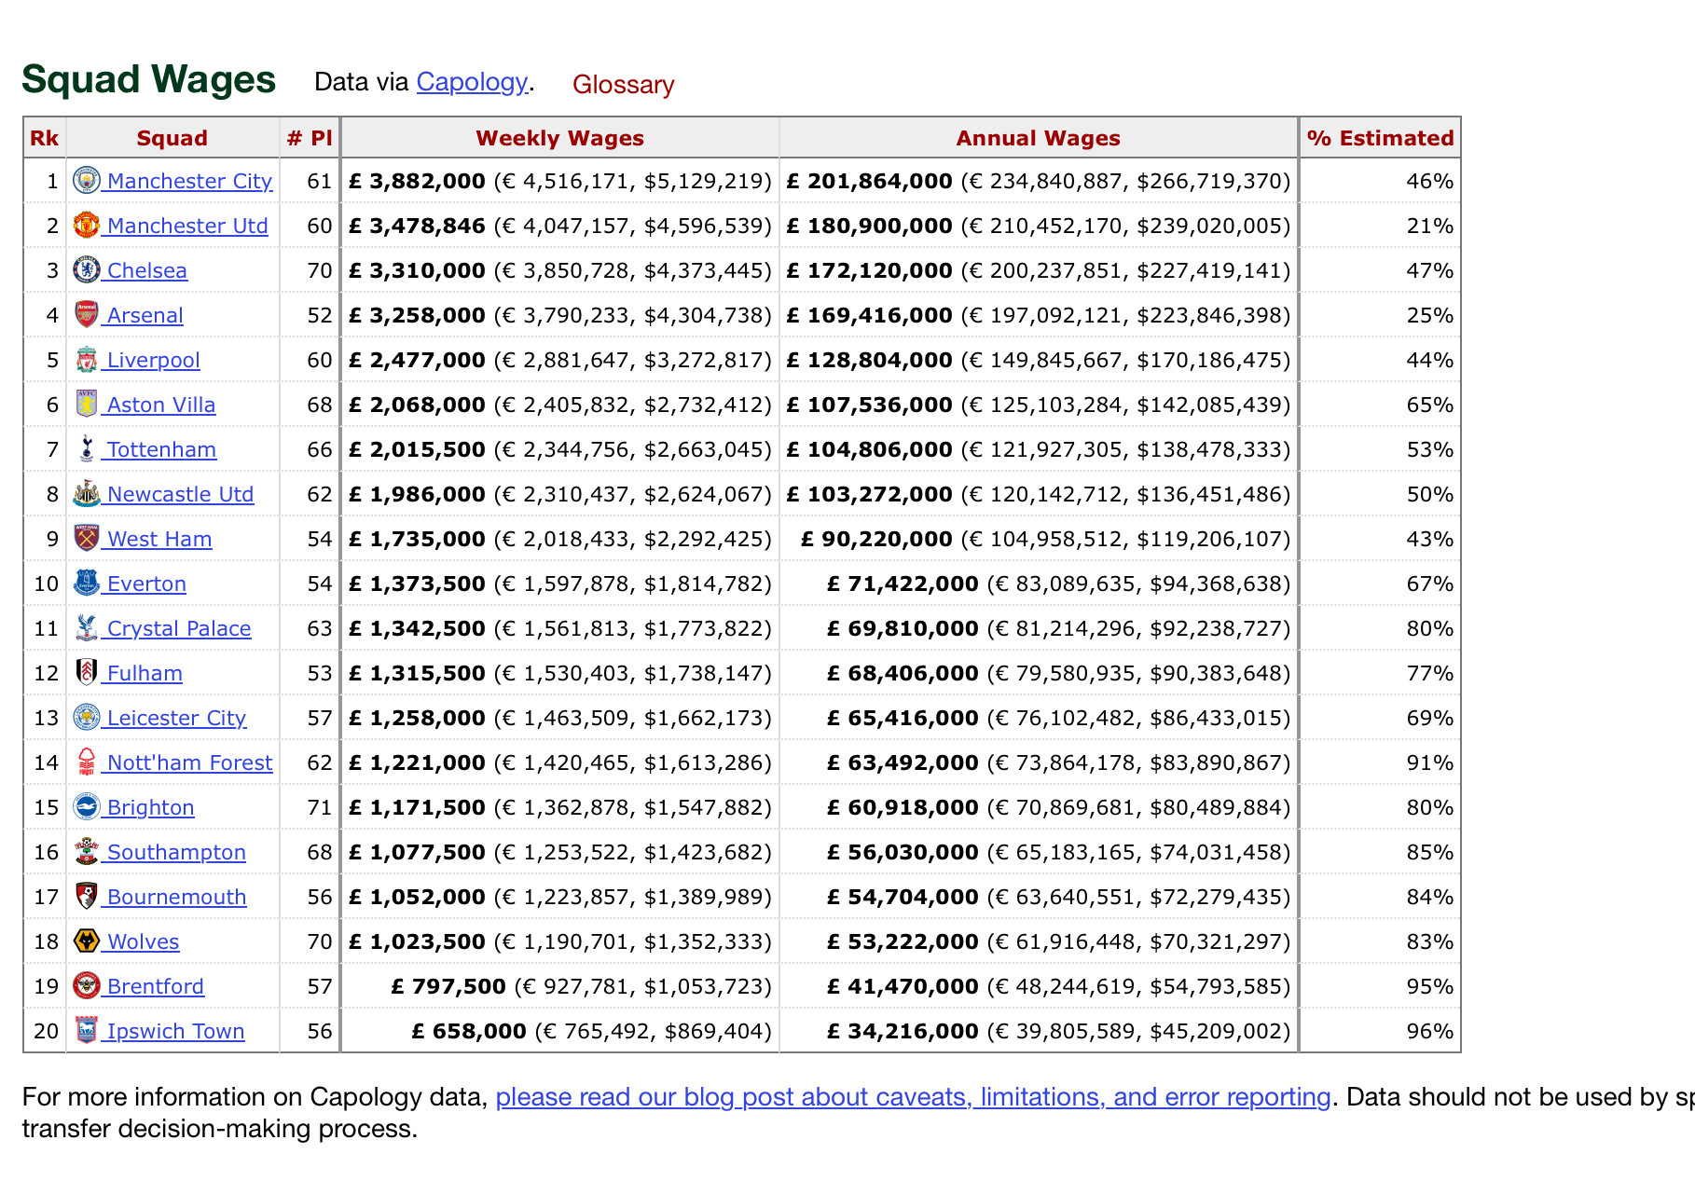Open the Fulham squad link
The width and height of the screenshot is (1695, 1195).
click(145, 673)
